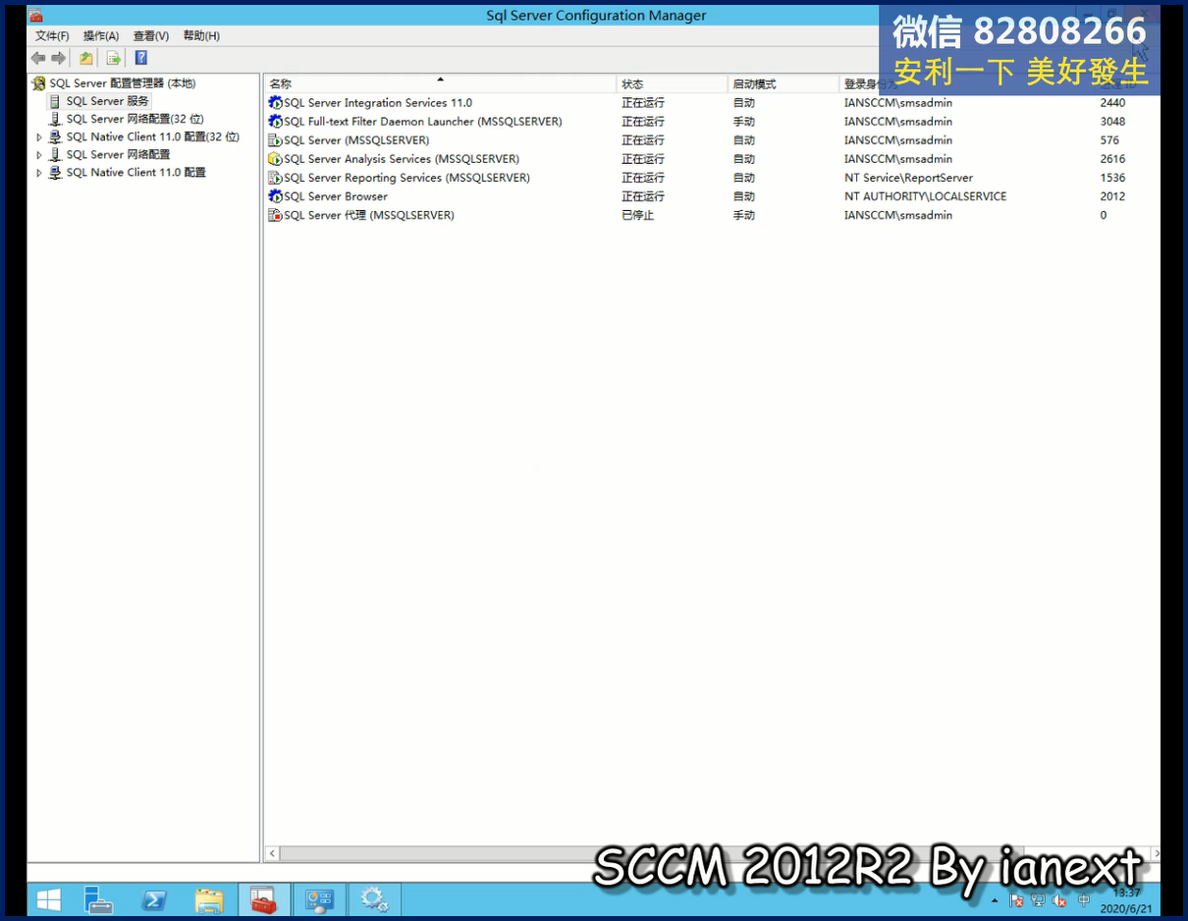Click 自动 in the Reporting Services row

744,178
